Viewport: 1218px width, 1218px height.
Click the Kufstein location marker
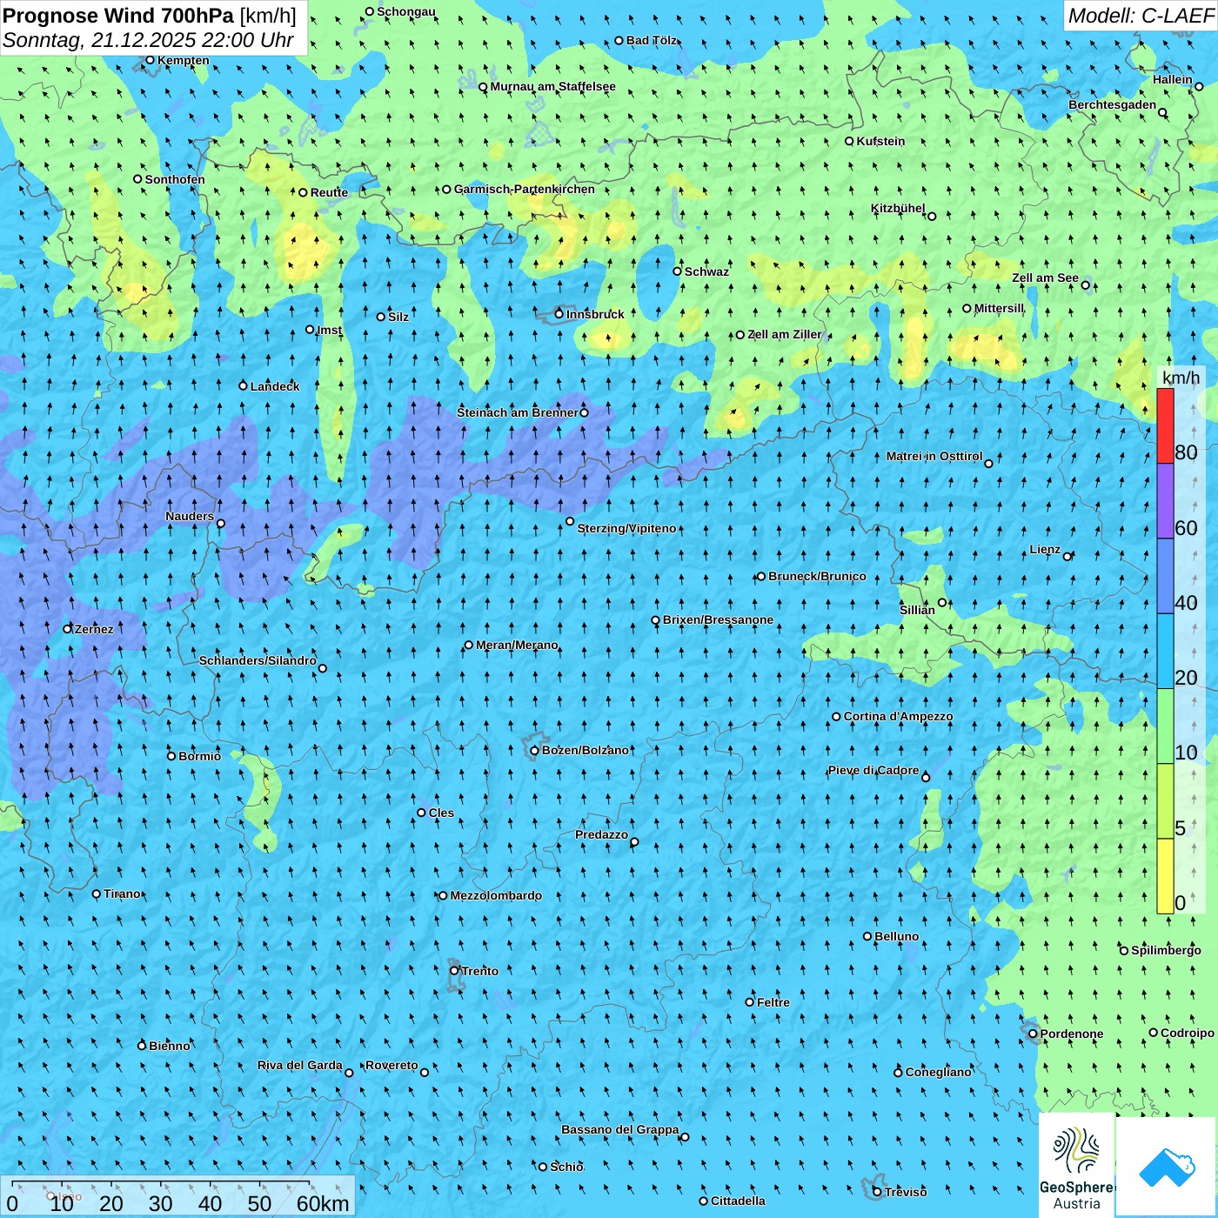pos(849,141)
